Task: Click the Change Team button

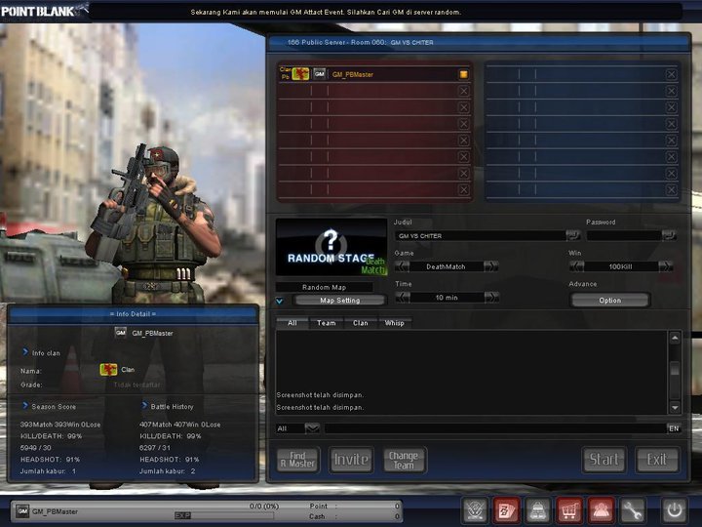Action: click(x=405, y=460)
